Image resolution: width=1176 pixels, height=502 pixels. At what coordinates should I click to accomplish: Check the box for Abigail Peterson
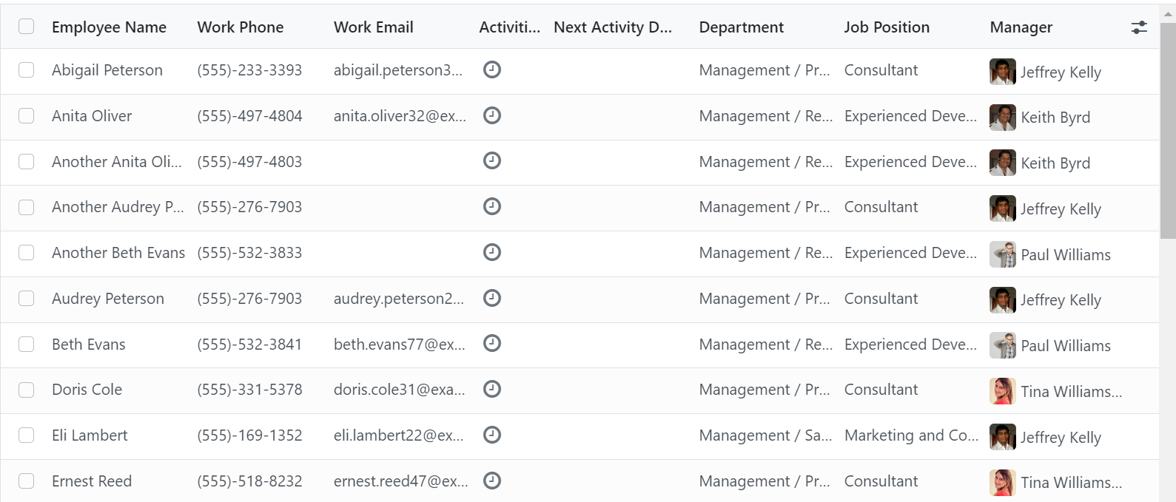[x=27, y=69]
